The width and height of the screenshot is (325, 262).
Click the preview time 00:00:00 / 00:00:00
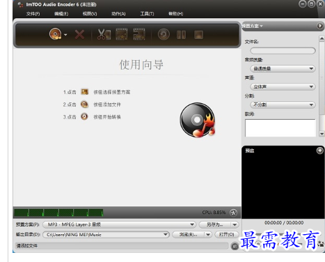[284, 223]
